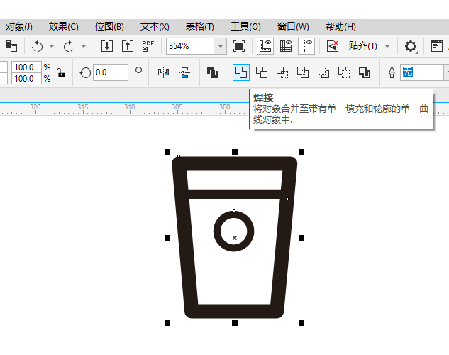This screenshot has width=449, height=355.
Task: Click the Weld shaping icon
Action: (241, 72)
